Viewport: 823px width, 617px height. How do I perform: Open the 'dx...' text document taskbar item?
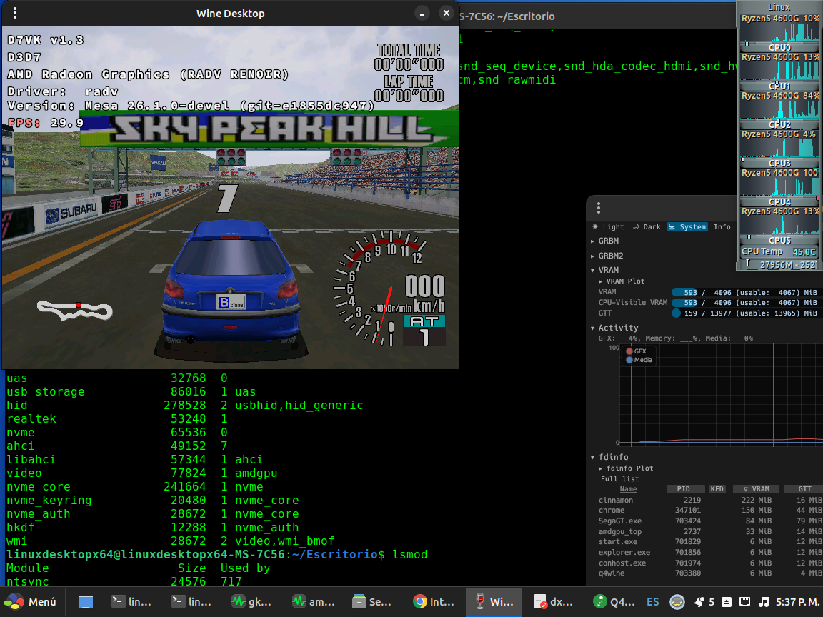pos(554,602)
